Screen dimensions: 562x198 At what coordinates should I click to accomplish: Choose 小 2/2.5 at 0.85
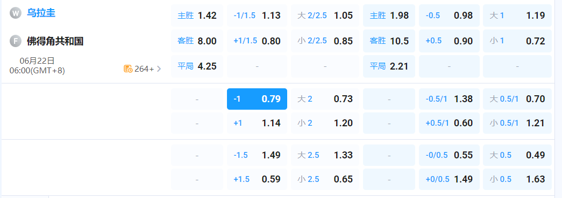point(325,41)
